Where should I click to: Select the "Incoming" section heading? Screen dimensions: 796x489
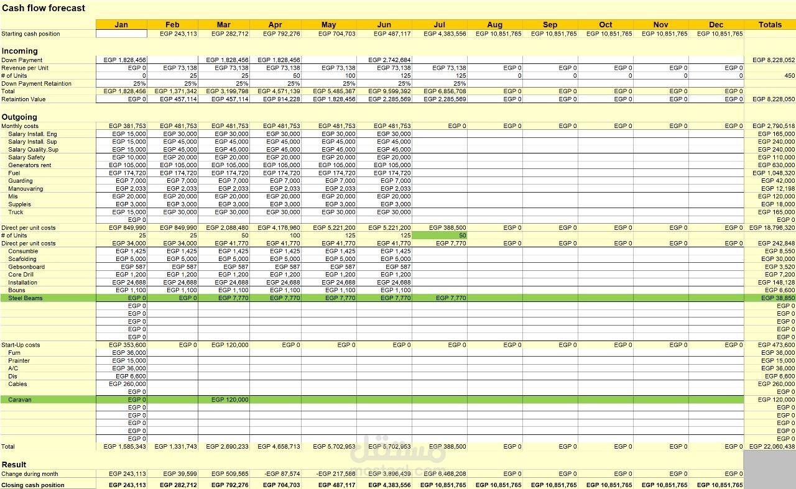point(20,51)
